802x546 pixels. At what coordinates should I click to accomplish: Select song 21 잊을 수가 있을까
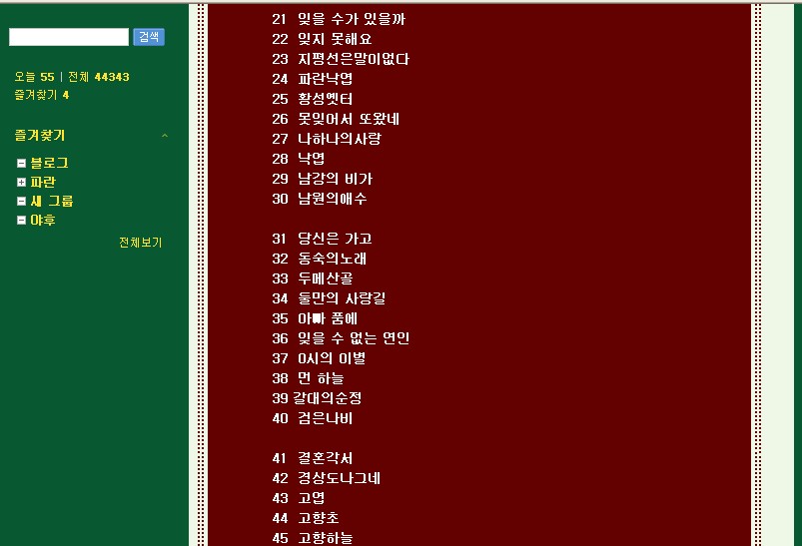click(x=339, y=19)
